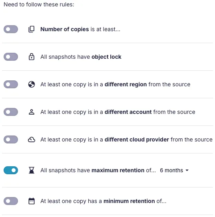This screenshot has height=217, width=215.
Task: Click the hourglass icon for maximum retention
Action: (32, 170)
